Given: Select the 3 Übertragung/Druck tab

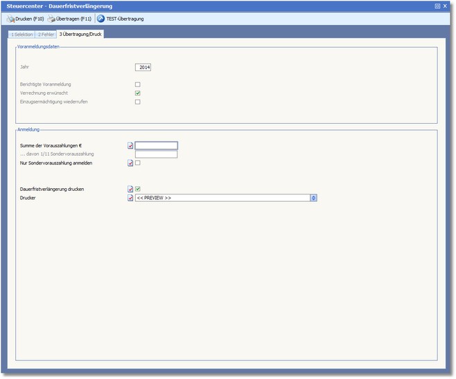Looking at the screenshot, I should pos(80,34).
